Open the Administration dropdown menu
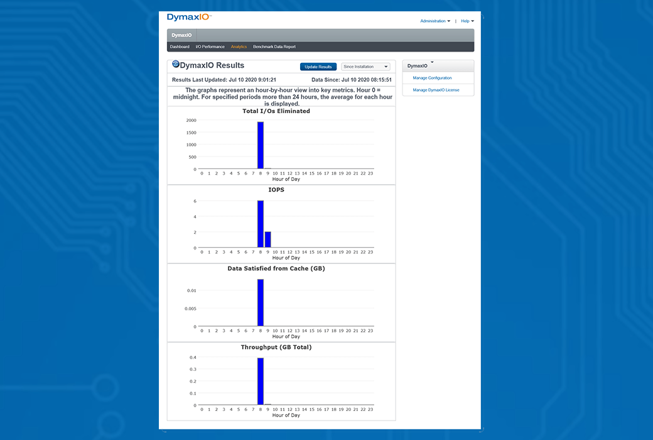 [x=434, y=21]
